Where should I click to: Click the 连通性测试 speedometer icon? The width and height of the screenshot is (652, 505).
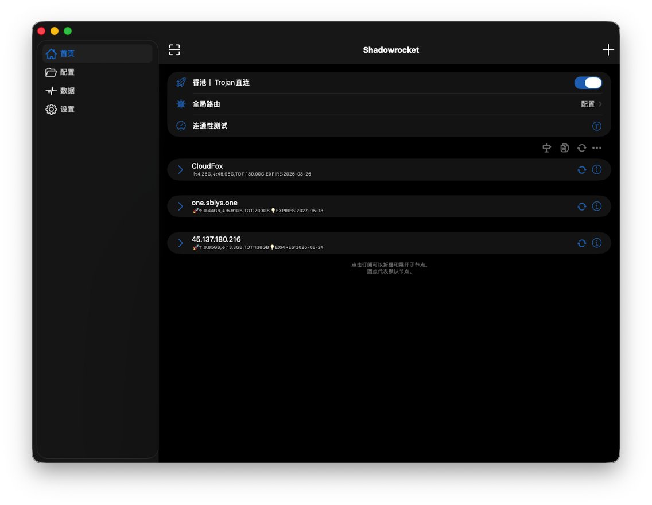pyautogui.click(x=181, y=126)
